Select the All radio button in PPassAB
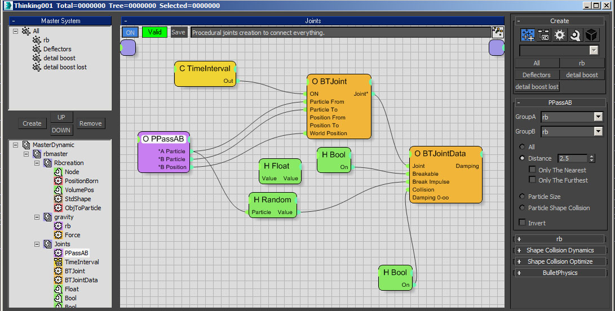The width and height of the screenshot is (615, 311). [x=522, y=146]
